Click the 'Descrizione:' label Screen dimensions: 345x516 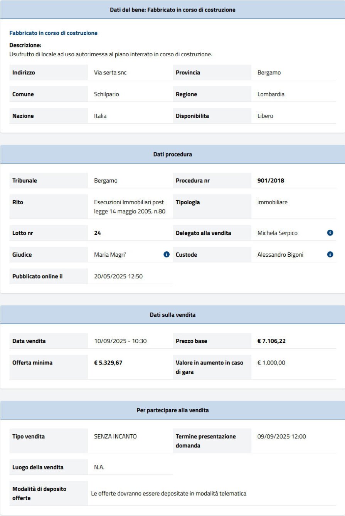pyautogui.click(x=25, y=45)
